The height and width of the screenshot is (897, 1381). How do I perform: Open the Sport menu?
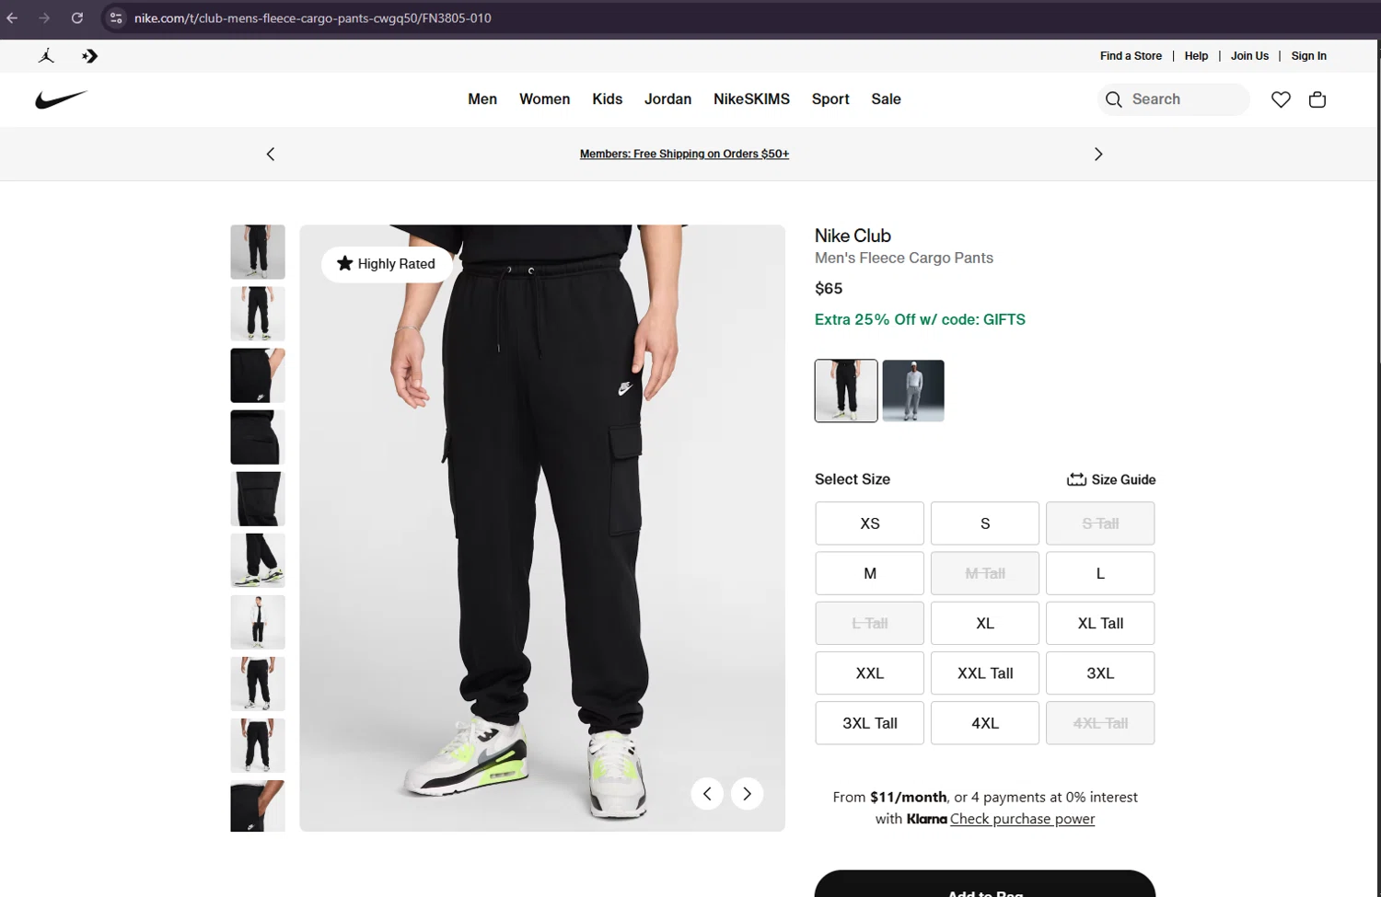click(x=830, y=99)
